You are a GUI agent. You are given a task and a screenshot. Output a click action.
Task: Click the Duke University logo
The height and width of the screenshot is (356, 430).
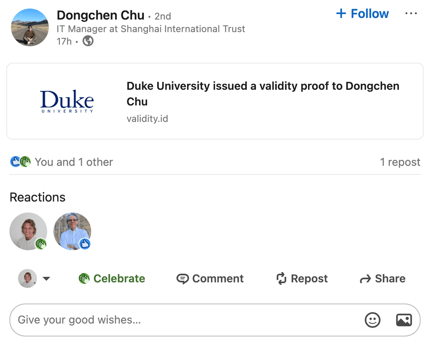[66, 101]
